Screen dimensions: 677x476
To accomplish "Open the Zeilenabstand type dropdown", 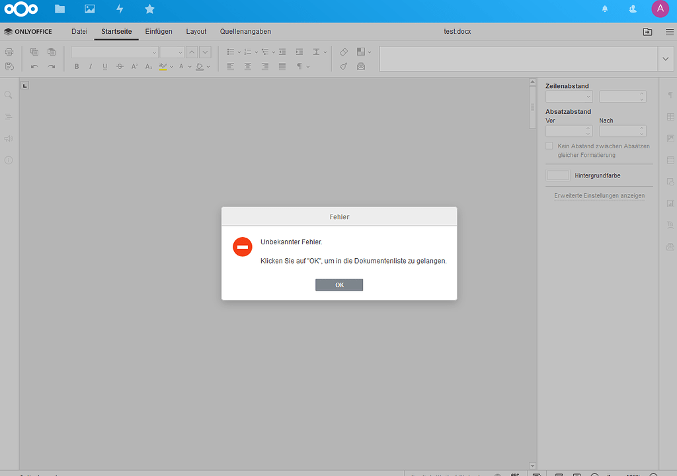I will [x=569, y=97].
